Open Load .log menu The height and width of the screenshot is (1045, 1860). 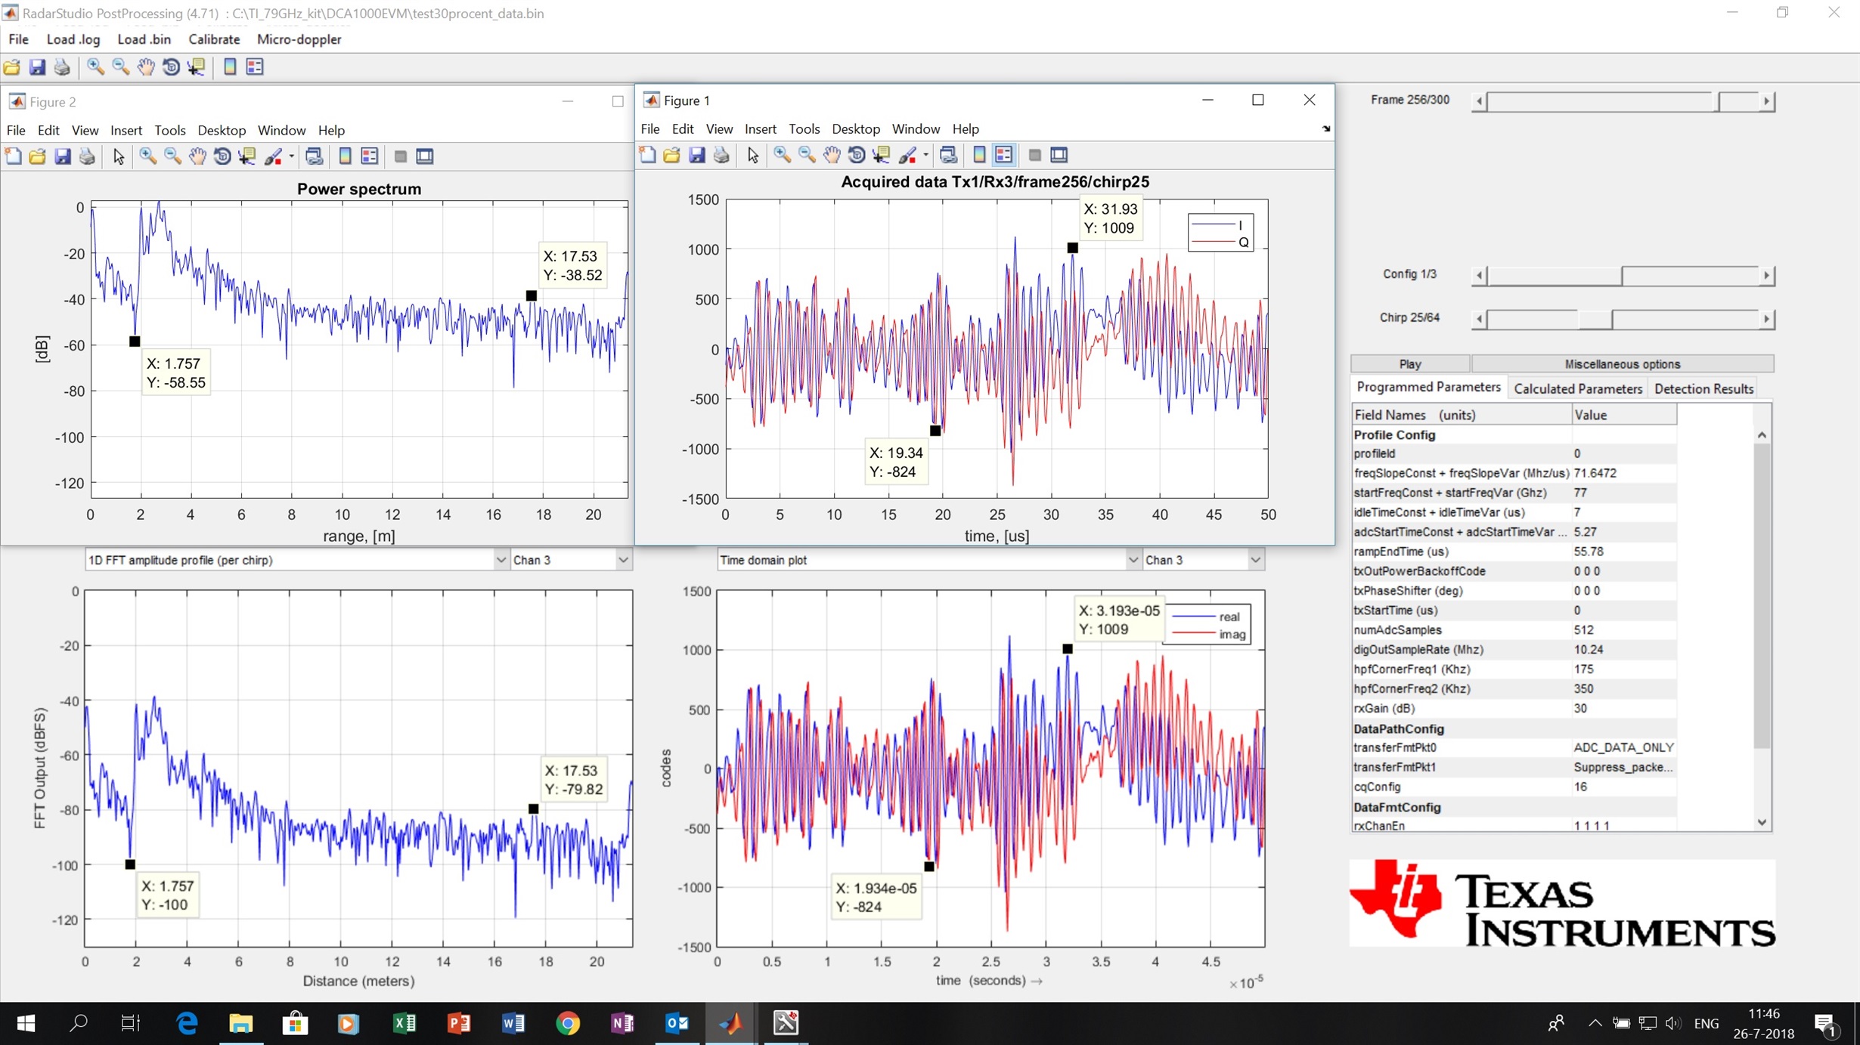(x=73, y=39)
